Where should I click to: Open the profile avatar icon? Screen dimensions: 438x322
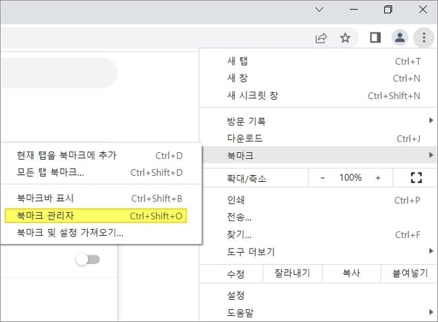pos(400,38)
